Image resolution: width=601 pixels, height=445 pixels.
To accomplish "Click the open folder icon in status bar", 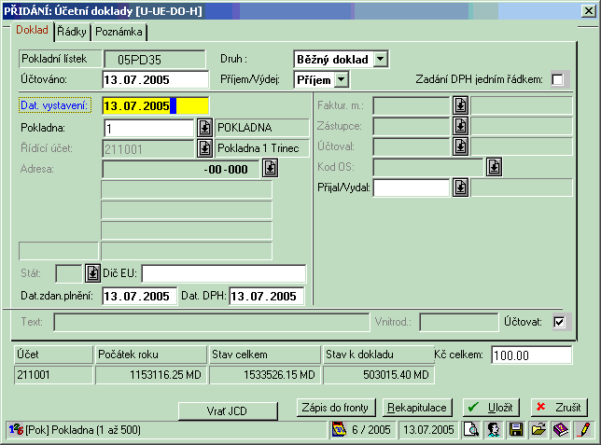I will 538,430.
